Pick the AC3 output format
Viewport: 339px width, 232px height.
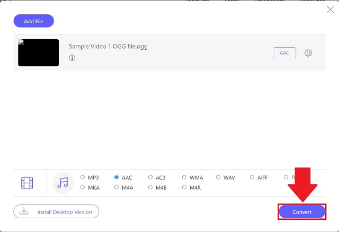(x=150, y=177)
